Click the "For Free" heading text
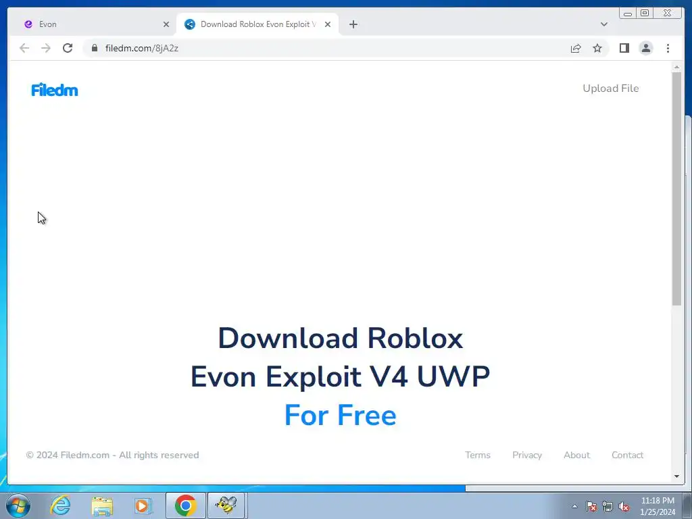 341,416
